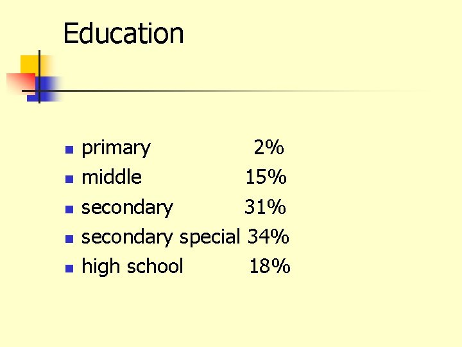
Task: Select the yellow decorative square
Action: coord(28,64)
